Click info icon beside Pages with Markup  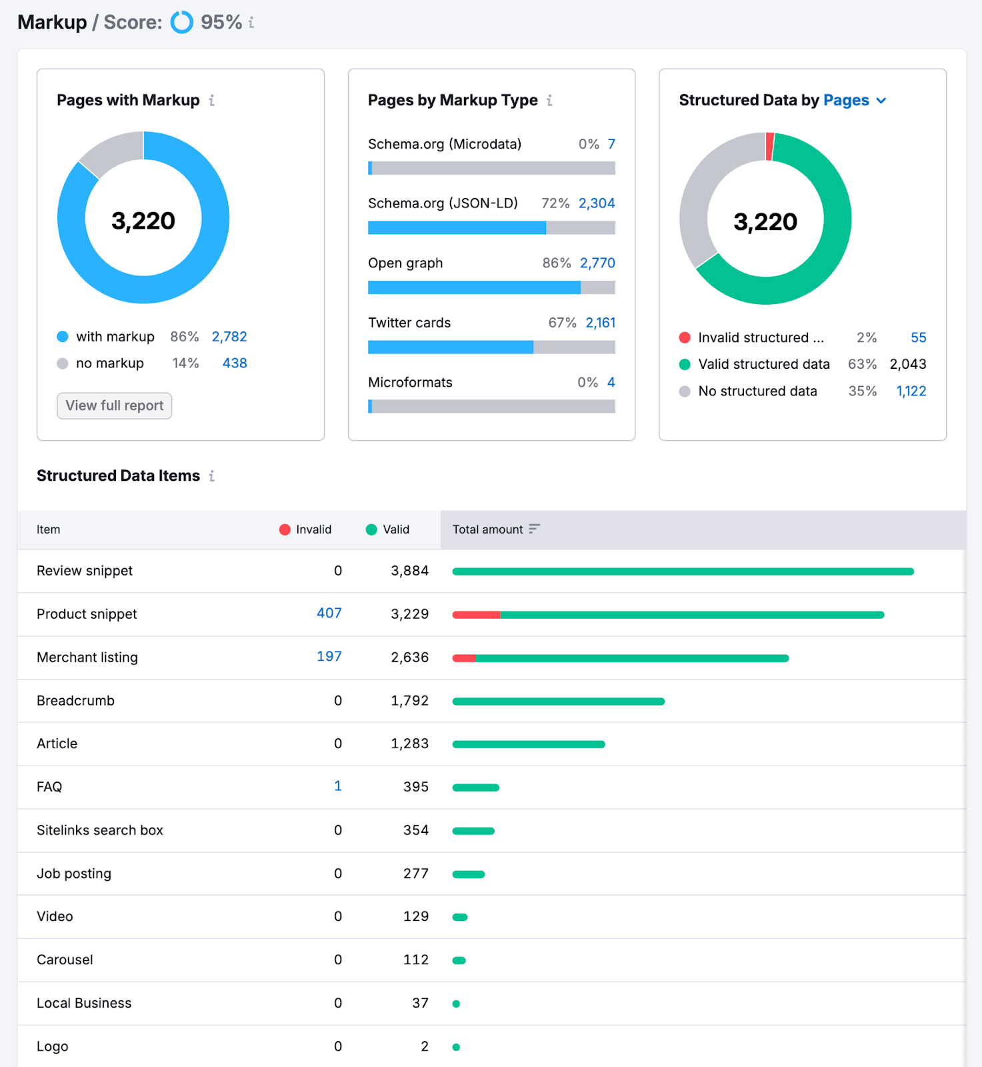211,101
